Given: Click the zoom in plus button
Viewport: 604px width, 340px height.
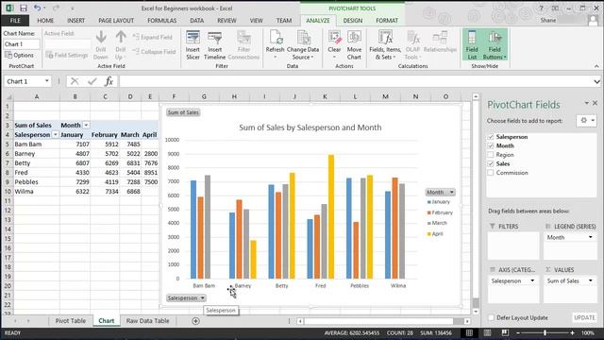Looking at the screenshot, I should point(573,332).
